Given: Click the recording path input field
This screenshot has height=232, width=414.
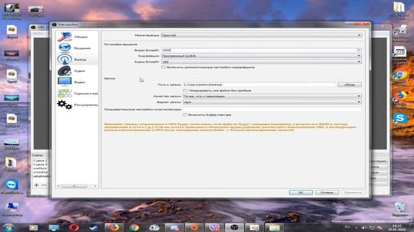Looking at the screenshot, I should [x=259, y=84].
